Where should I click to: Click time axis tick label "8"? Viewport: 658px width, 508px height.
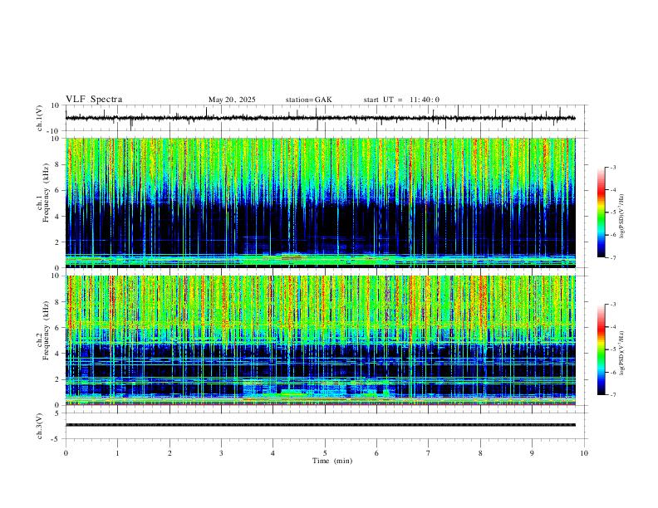(x=480, y=453)
